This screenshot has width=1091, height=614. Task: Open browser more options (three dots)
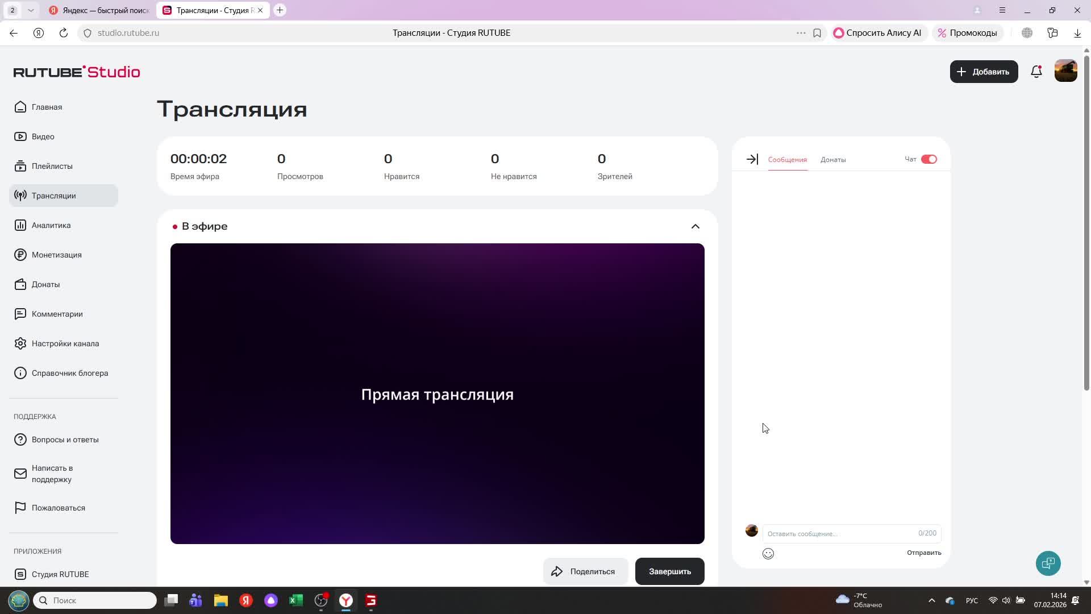coord(801,32)
